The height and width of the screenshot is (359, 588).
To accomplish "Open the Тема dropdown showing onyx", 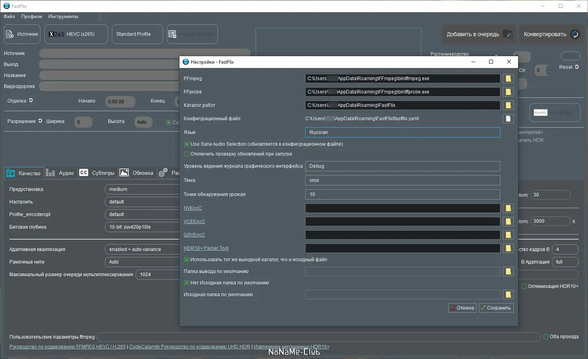I will 403,180.
